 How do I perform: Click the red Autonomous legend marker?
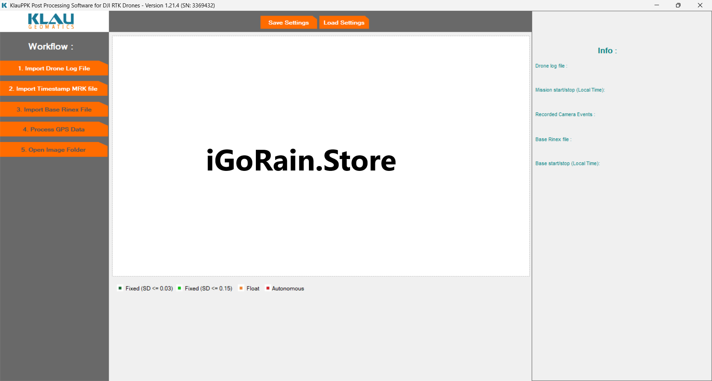268,288
